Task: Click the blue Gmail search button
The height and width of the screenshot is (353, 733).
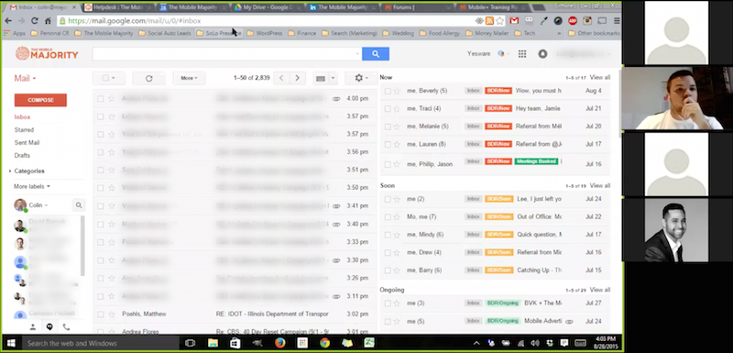Action: pos(376,54)
